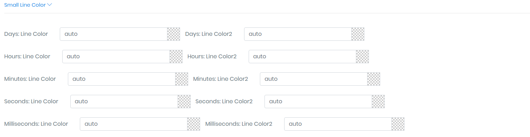Select the Minutes: Line Color2 input box
530x137 pixels.
point(314,79)
